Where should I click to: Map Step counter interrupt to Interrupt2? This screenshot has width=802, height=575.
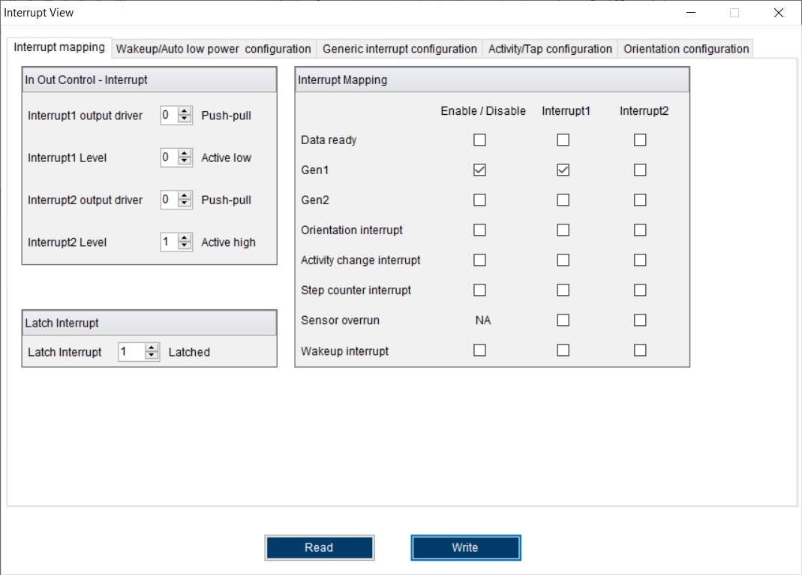pos(640,291)
